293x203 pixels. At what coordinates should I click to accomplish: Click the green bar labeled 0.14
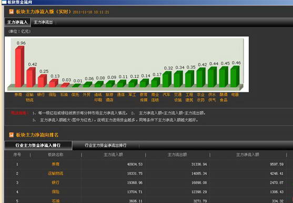[x=145, y=83]
